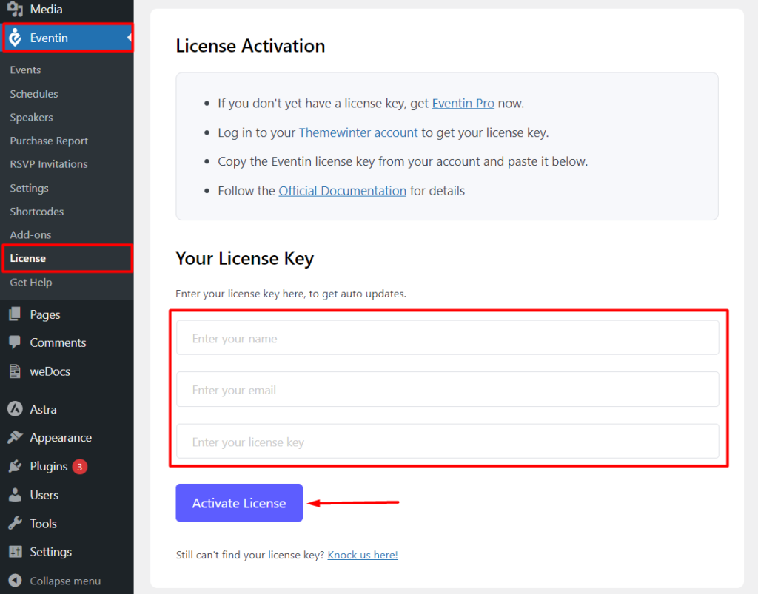Go to Speakers in Eventin menu
Viewport: 758px width, 594px height.
click(x=31, y=118)
